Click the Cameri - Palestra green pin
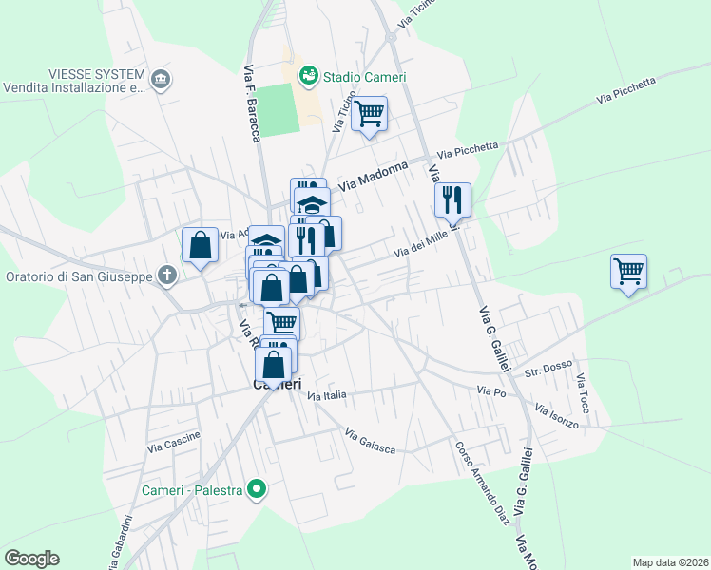The width and height of the screenshot is (711, 570). pyautogui.click(x=257, y=490)
